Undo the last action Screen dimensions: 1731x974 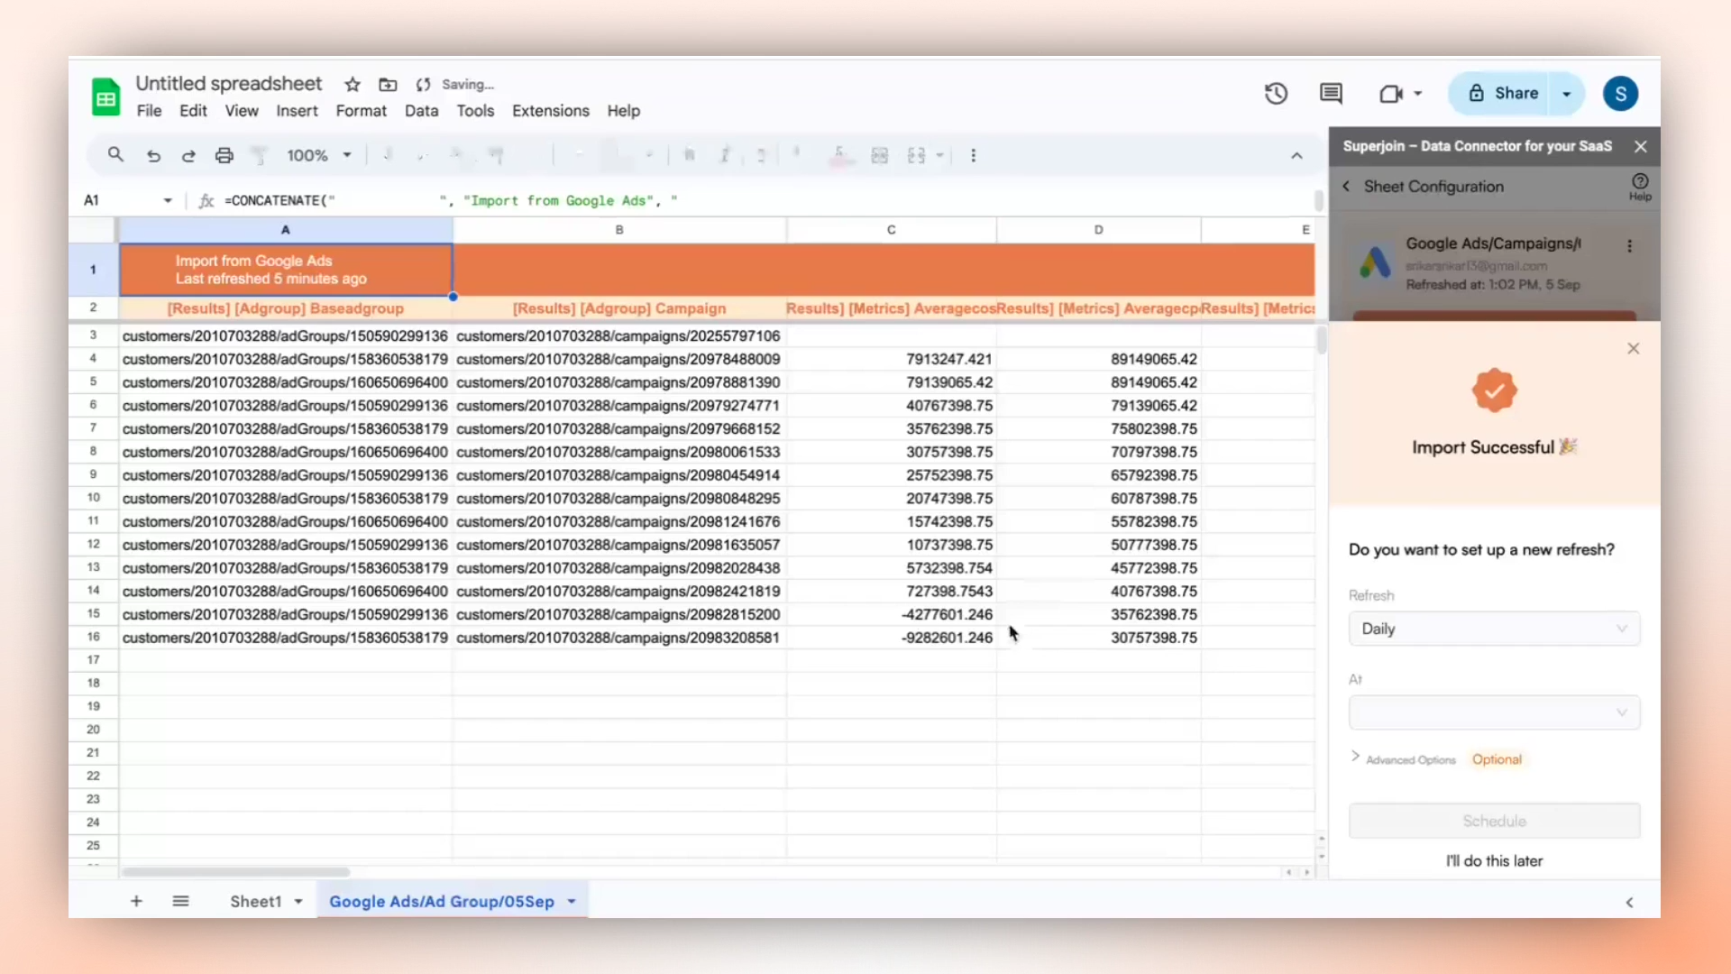(x=153, y=155)
